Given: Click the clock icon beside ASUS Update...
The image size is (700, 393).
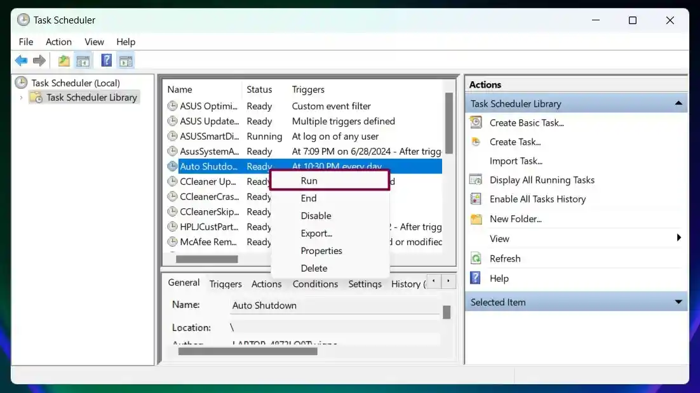Looking at the screenshot, I should pyautogui.click(x=172, y=121).
